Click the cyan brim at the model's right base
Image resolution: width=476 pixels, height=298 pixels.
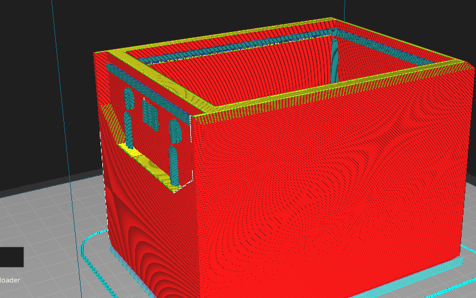click(434, 268)
